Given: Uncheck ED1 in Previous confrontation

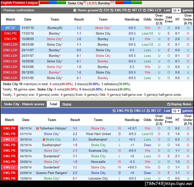Looking at the screenshot, I should point(101,10).
